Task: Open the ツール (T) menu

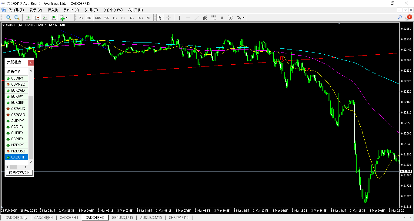Action: [91, 10]
